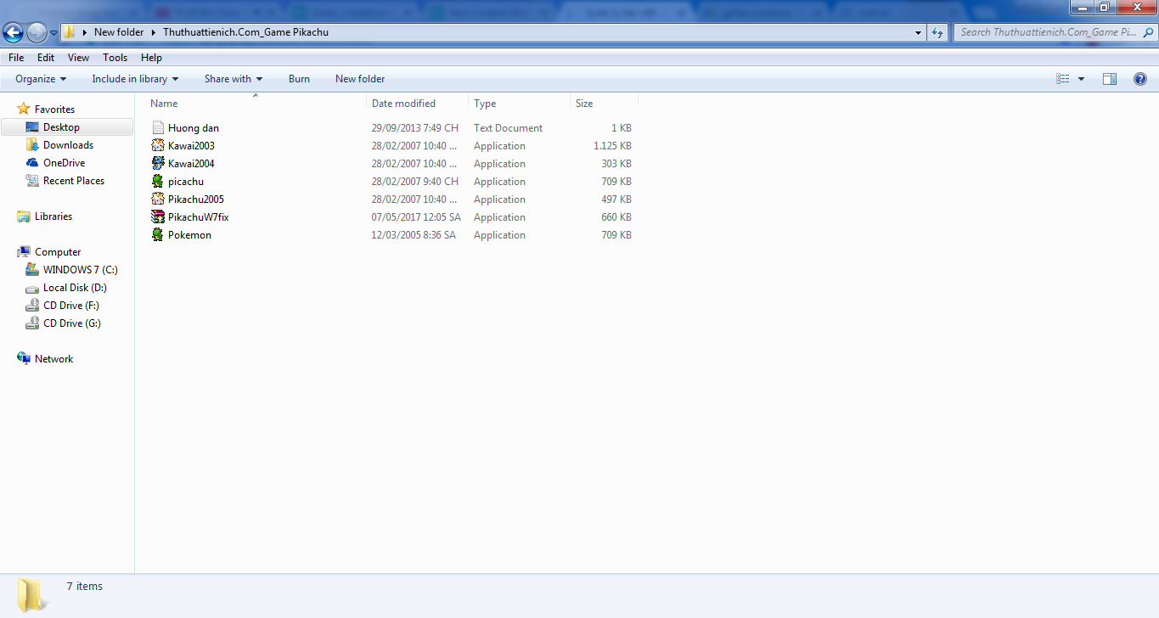This screenshot has width=1159, height=618.
Task: Click the Back navigation arrow button
Action: click(14, 32)
